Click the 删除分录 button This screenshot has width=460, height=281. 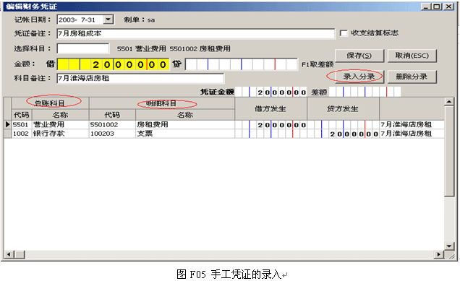pyautogui.click(x=412, y=77)
